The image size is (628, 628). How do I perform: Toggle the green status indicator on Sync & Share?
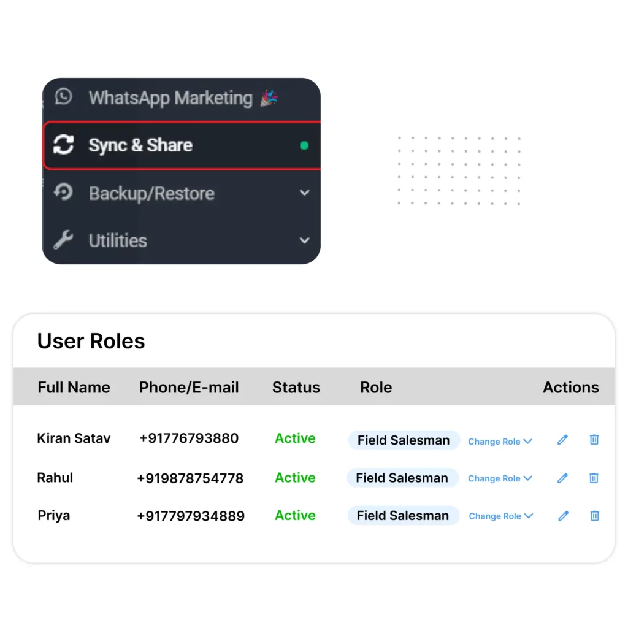304,145
